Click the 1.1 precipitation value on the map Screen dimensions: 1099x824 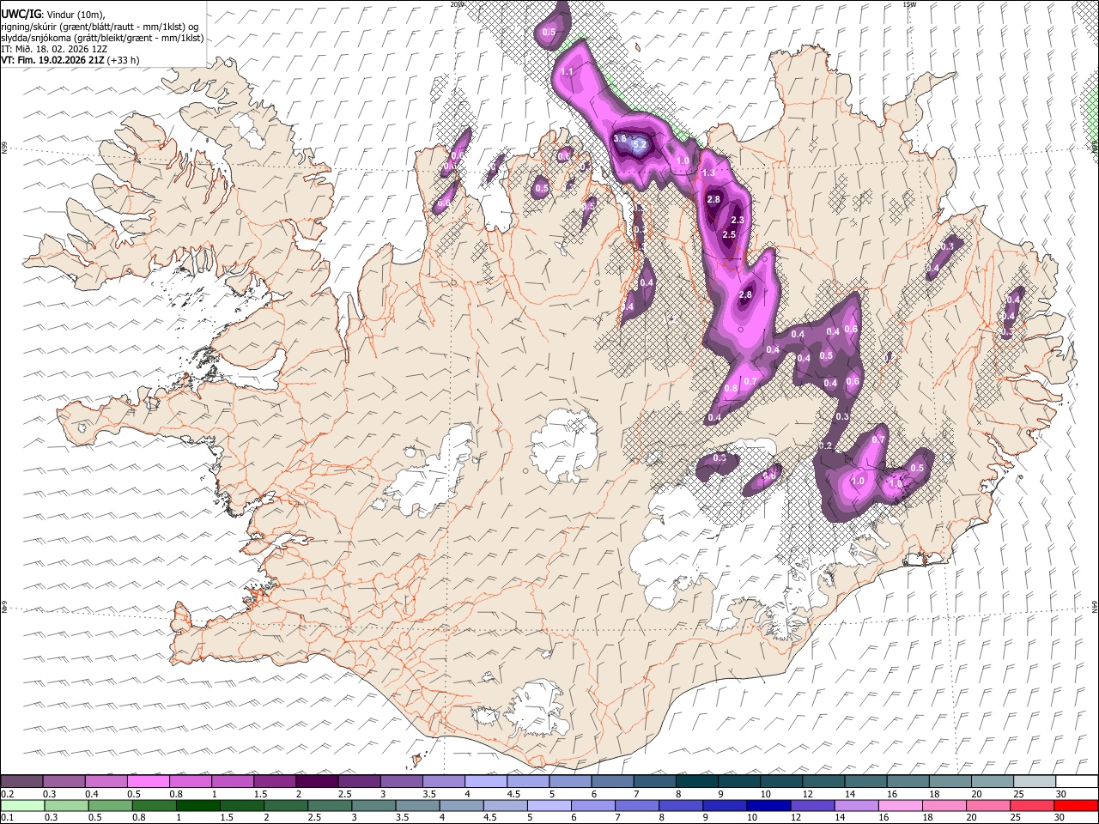point(568,72)
